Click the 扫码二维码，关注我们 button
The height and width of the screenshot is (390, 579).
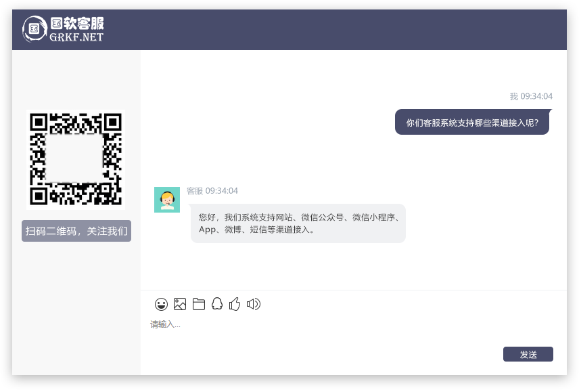[x=76, y=231]
